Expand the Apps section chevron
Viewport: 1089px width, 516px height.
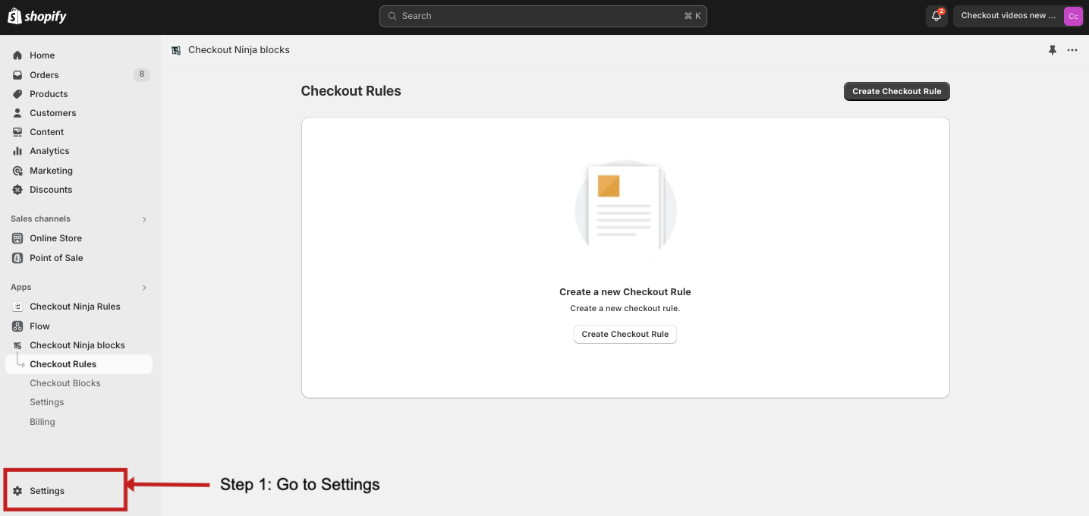click(x=144, y=288)
